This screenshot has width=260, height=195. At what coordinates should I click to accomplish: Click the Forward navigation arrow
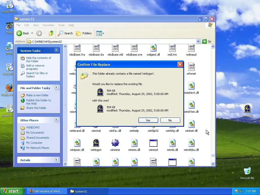pos(39,33)
